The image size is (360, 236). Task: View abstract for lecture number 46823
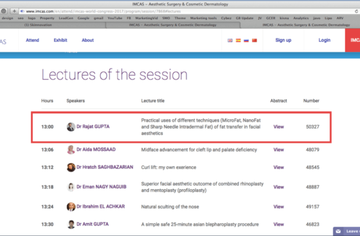278,224
